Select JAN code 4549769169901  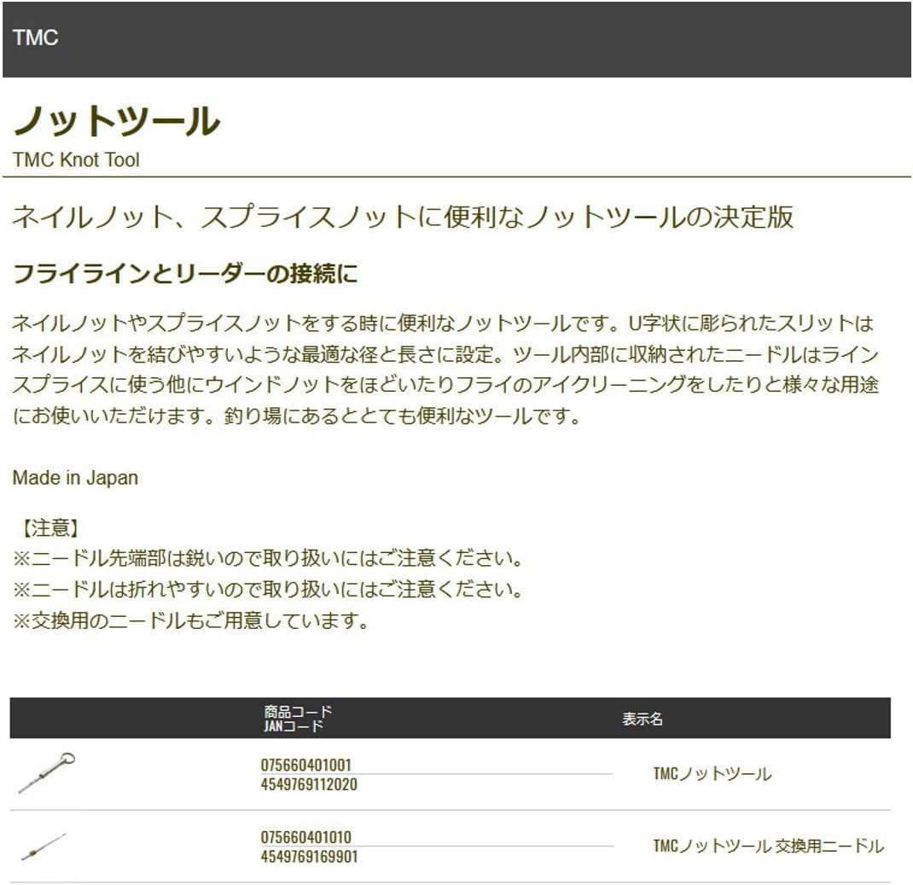309,857
